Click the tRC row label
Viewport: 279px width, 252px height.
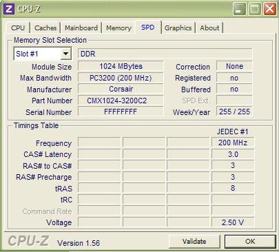click(66, 200)
